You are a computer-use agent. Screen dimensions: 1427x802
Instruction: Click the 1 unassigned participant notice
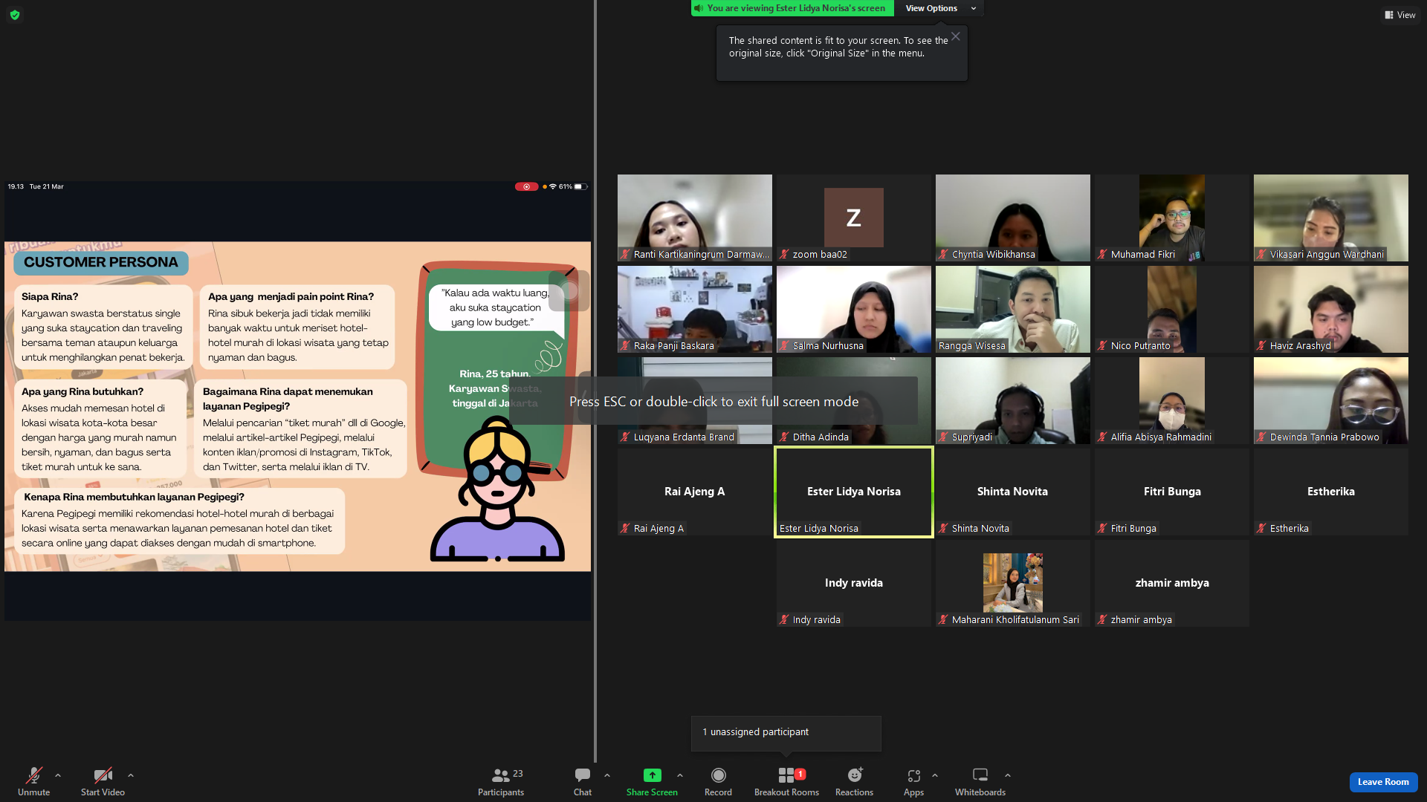786,733
